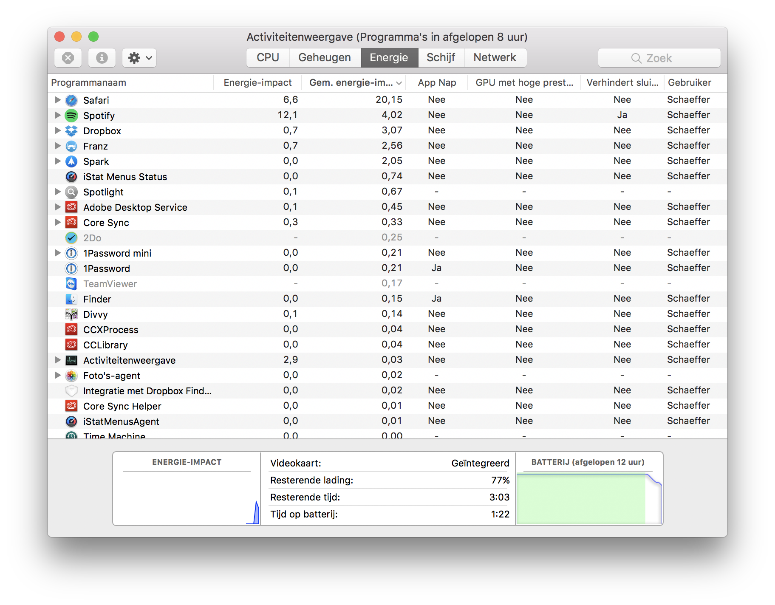The width and height of the screenshot is (775, 605).
Task: Sort by Programmanaam column header
Action: (x=130, y=83)
